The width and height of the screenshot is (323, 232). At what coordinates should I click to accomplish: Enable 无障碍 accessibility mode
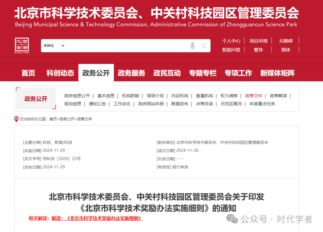pos(286,41)
